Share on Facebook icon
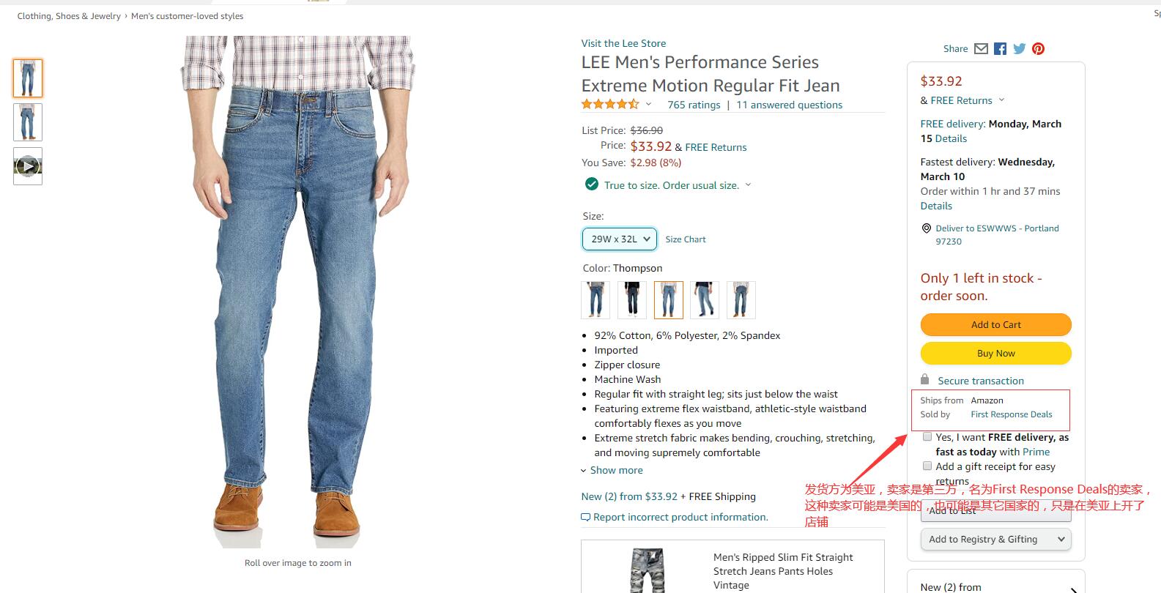1161x593 pixels. [x=1000, y=49]
